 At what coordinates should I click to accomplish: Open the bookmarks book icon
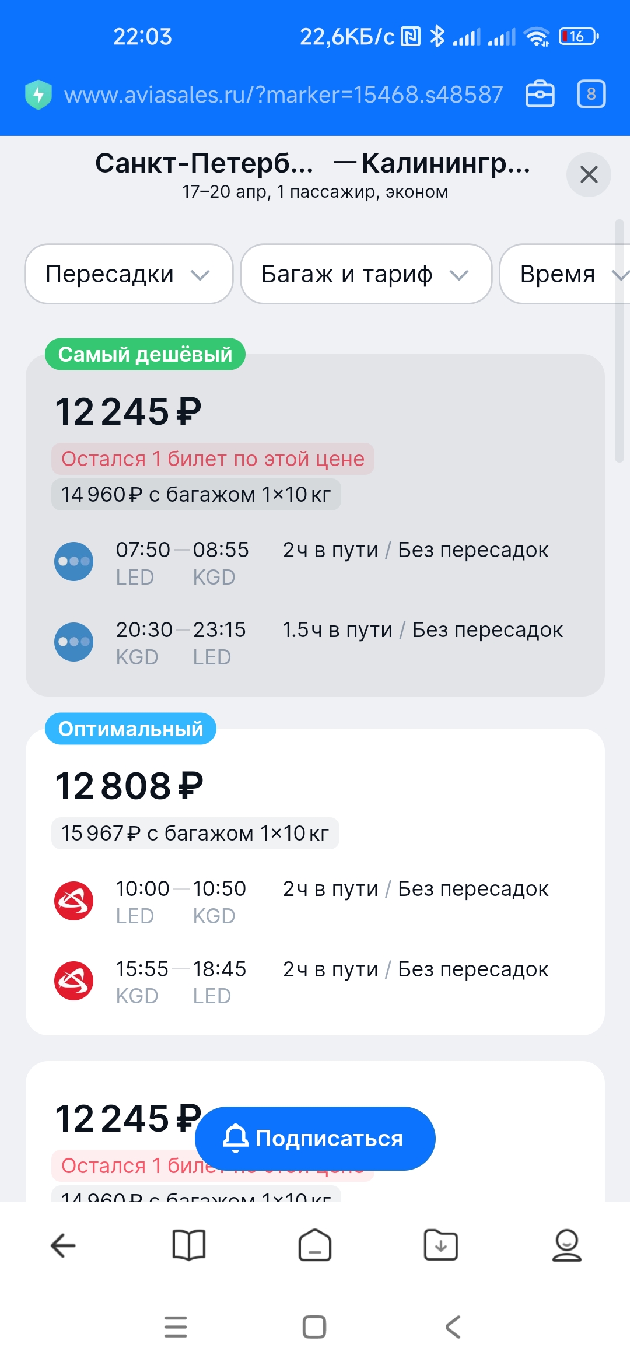click(189, 1246)
